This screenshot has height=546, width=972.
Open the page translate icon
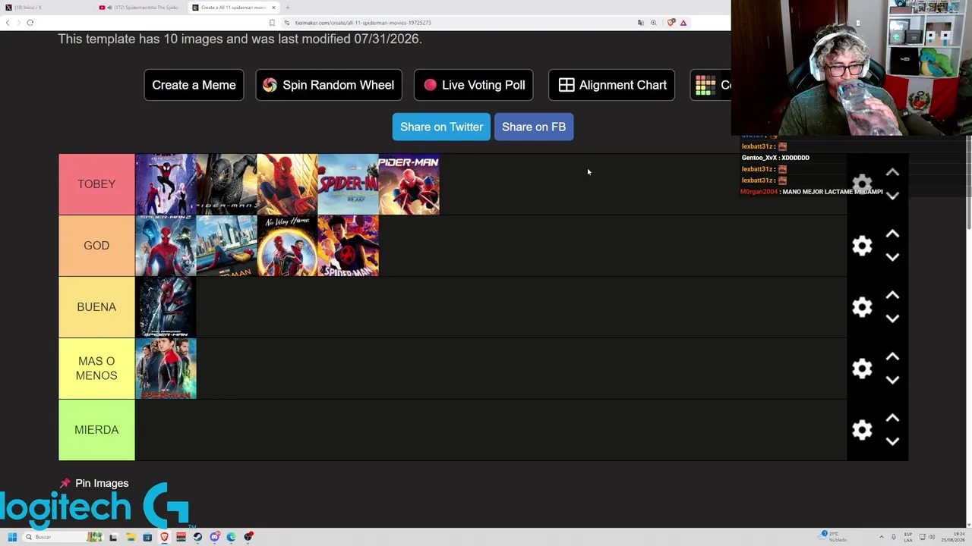(x=640, y=23)
